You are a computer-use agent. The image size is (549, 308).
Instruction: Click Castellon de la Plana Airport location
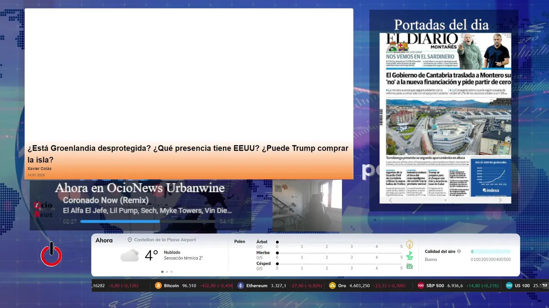165,240
